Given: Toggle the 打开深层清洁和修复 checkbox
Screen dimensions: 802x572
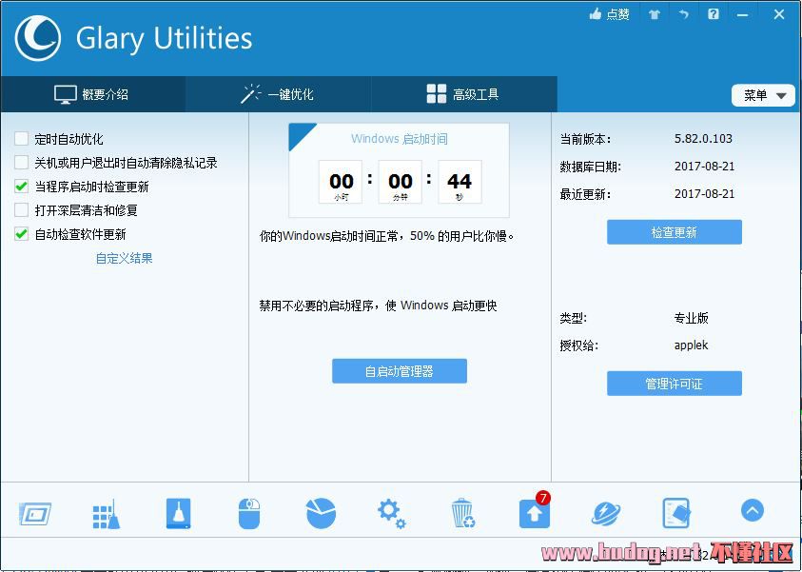Looking at the screenshot, I should [21, 210].
